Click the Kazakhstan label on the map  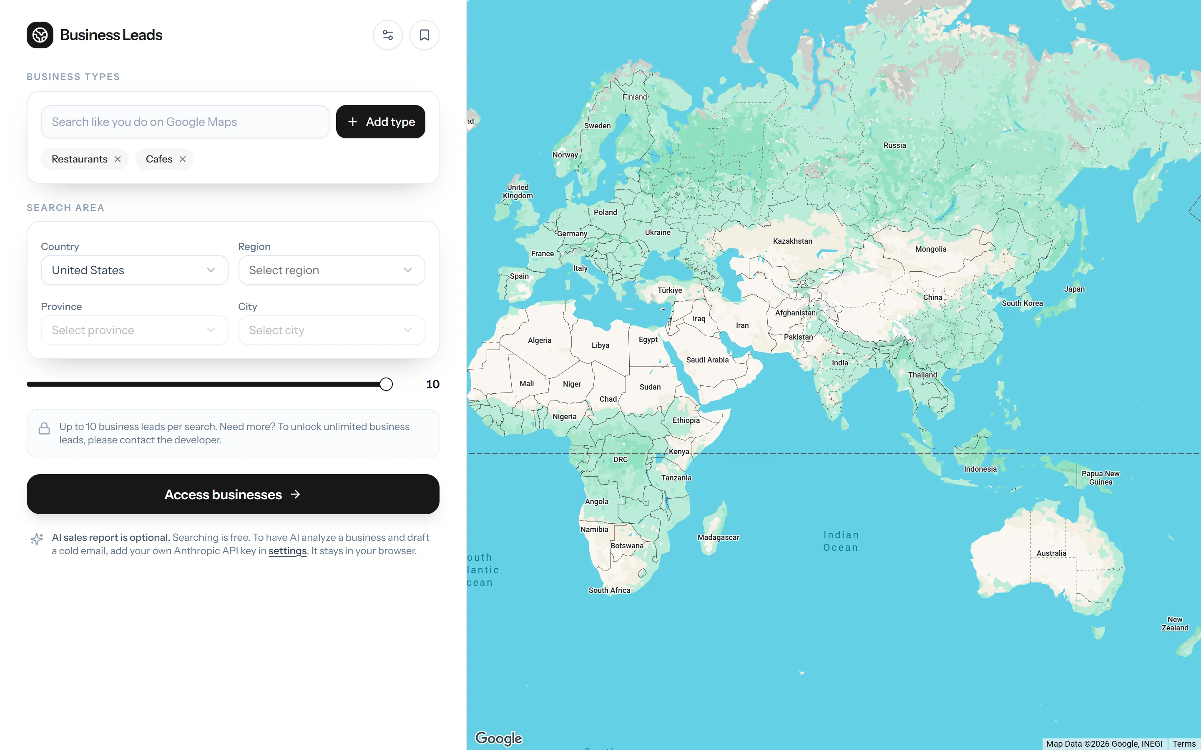pyautogui.click(x=793, y=241)
